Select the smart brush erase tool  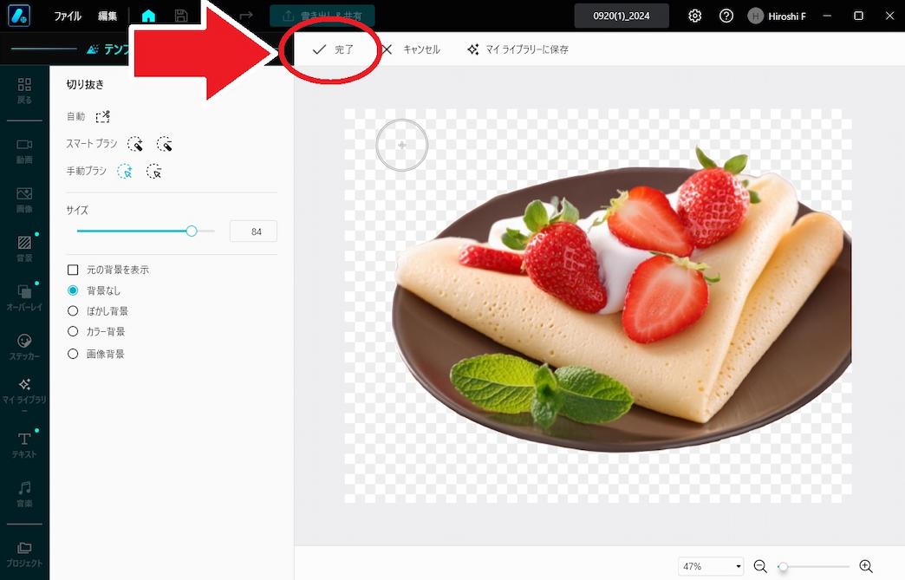tap(165, 144)
